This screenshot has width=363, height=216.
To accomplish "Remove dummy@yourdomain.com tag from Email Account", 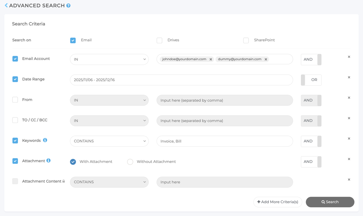I will (266, 59).
